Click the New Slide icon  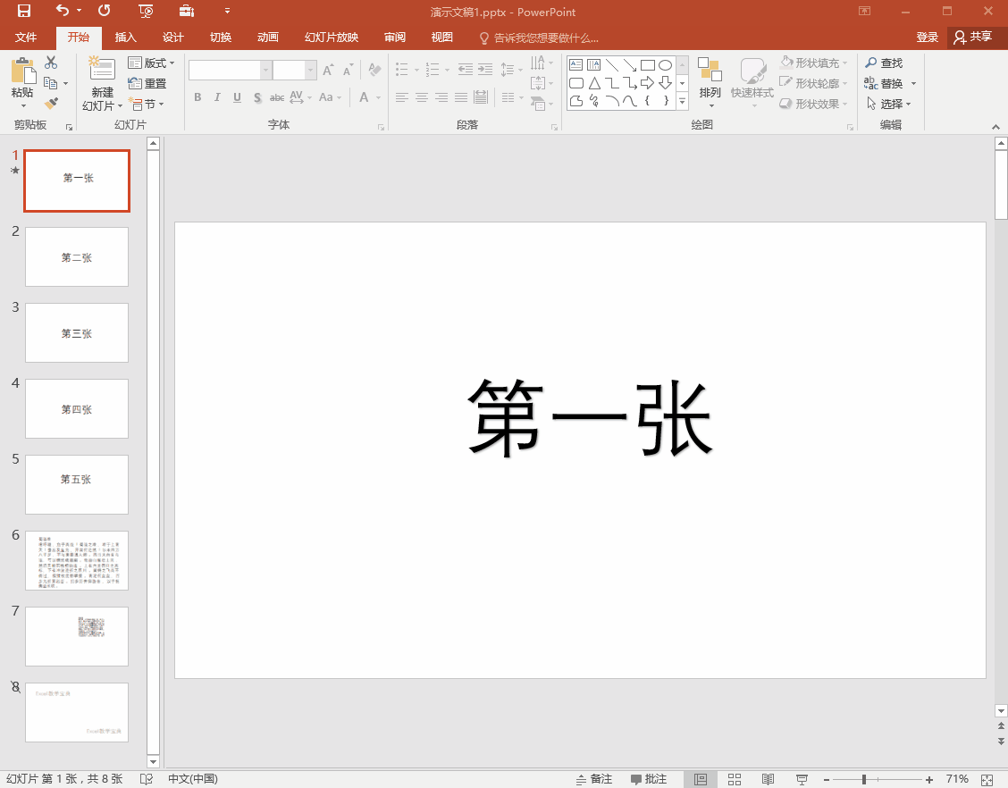coord(102,70)
